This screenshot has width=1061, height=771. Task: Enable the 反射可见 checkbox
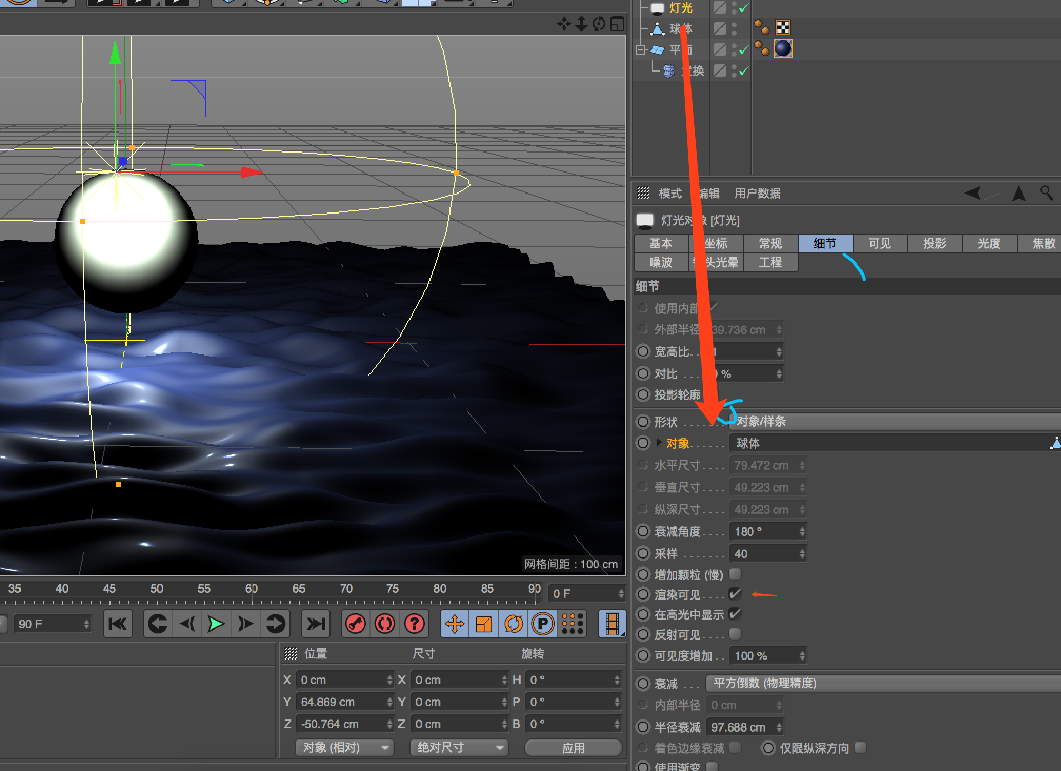(x=735, y=634)
